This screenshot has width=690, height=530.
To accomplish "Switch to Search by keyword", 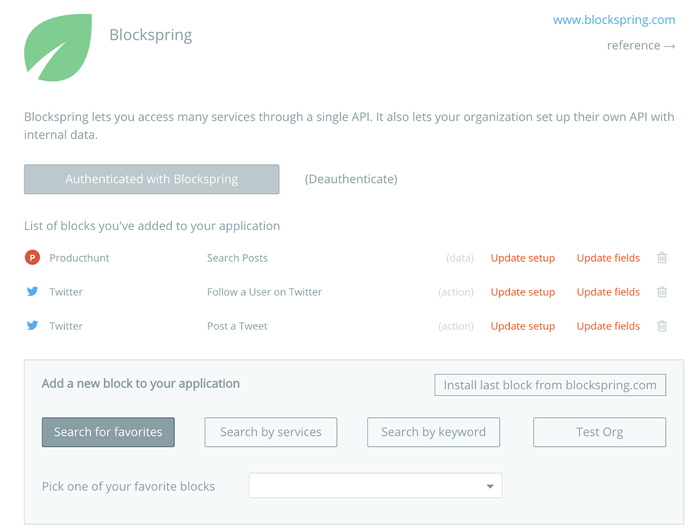I will coord(433,432).
